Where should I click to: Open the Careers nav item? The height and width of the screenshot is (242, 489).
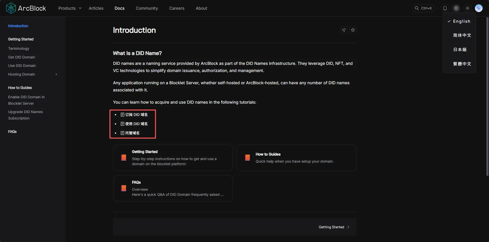pos(177,8)
